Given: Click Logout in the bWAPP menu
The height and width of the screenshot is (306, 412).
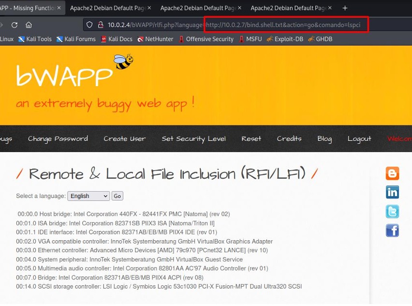Looking at the screenshot, I should [x=359, y=138].
